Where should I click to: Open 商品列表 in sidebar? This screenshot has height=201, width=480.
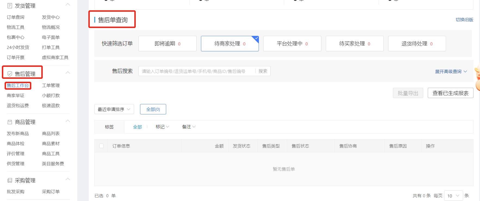51,133
